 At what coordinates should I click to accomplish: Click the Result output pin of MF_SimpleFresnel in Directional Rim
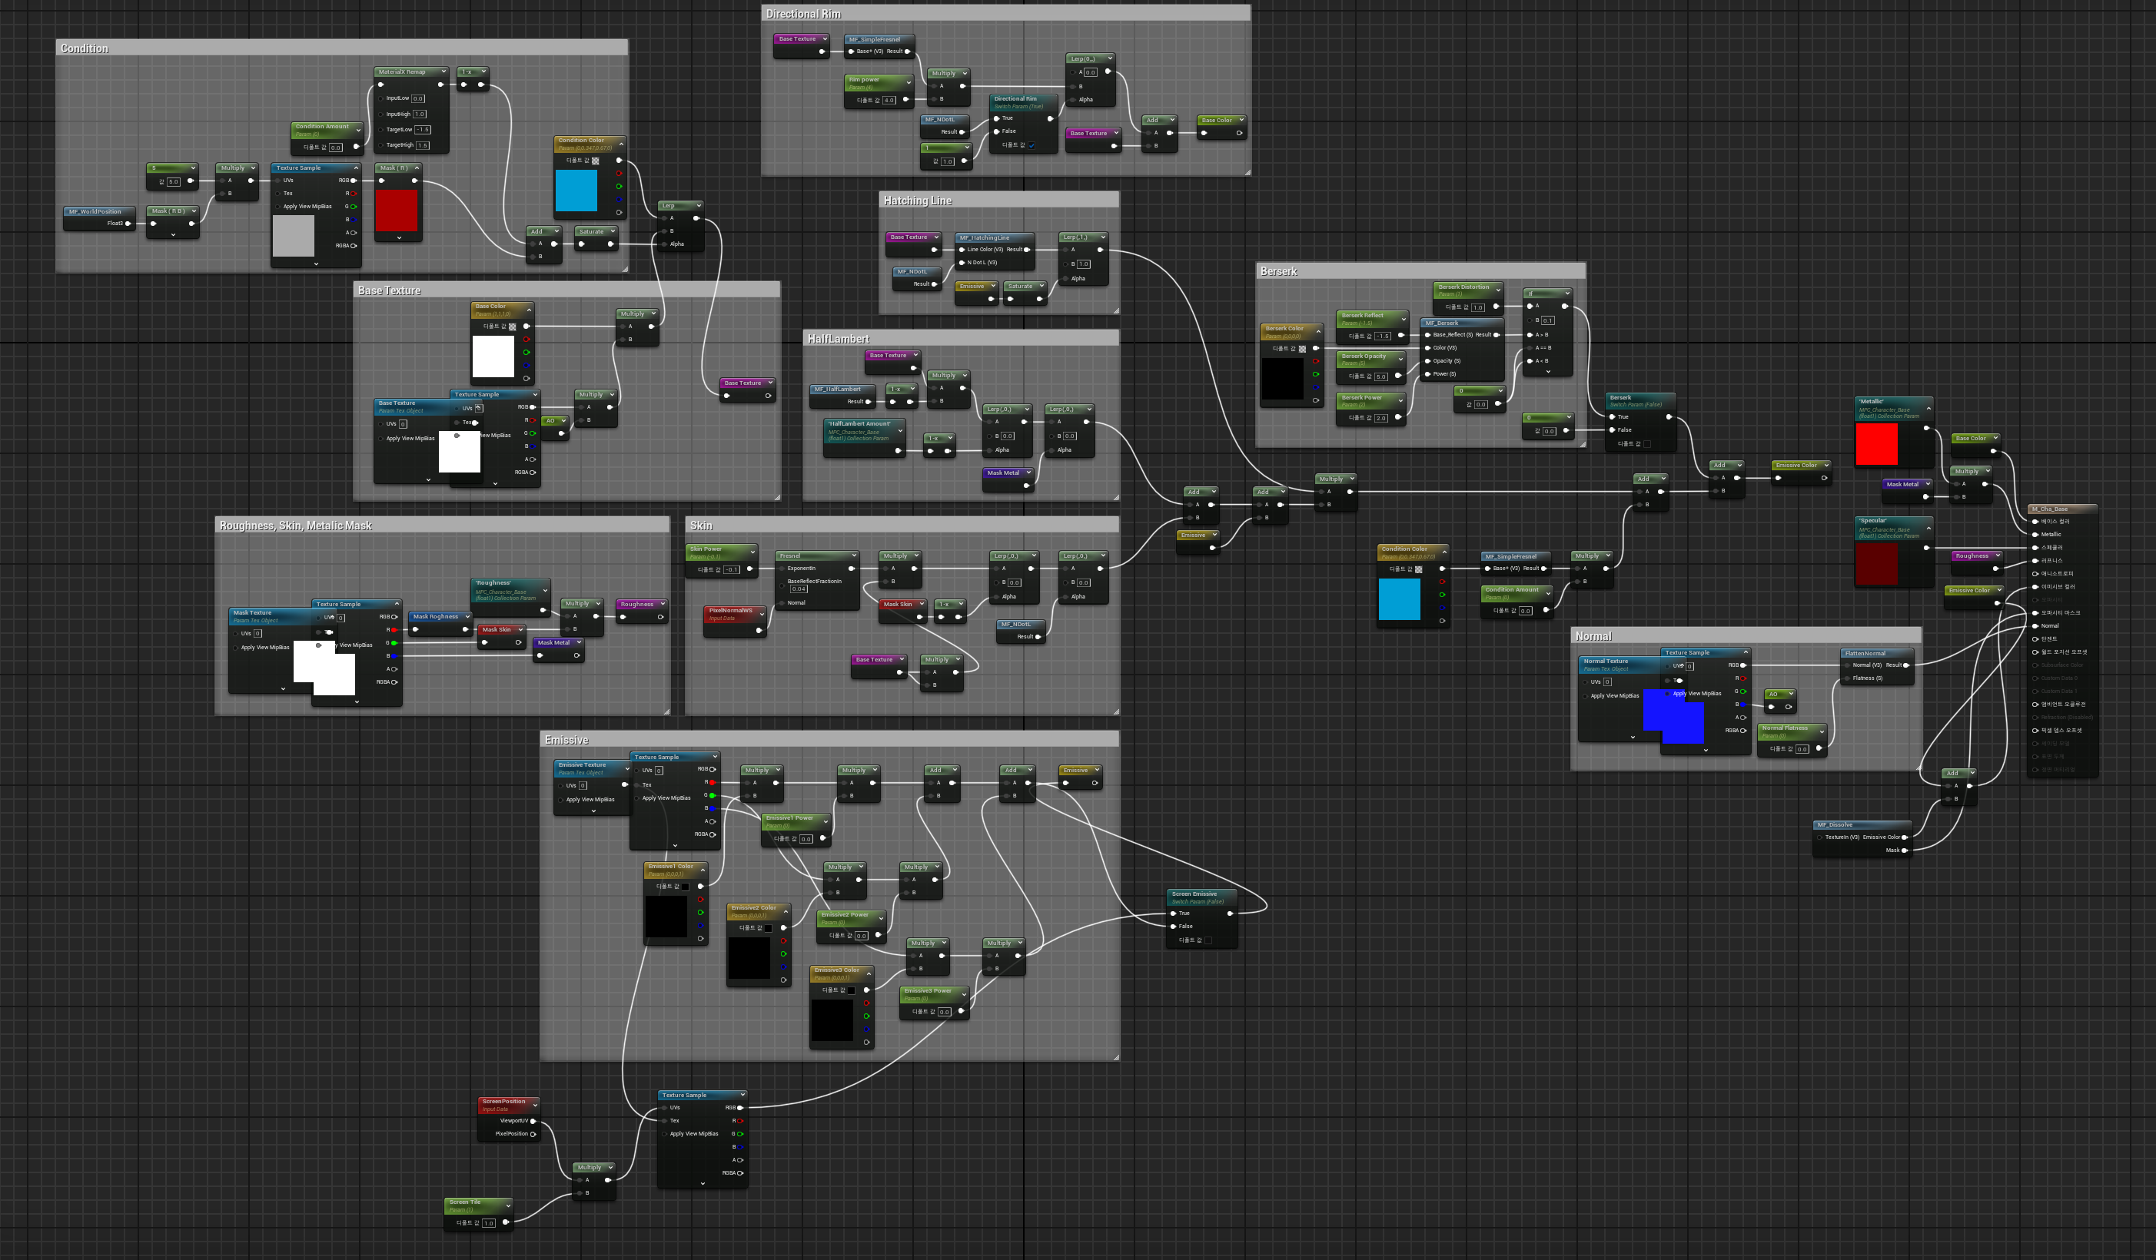(x=908, y=51)
